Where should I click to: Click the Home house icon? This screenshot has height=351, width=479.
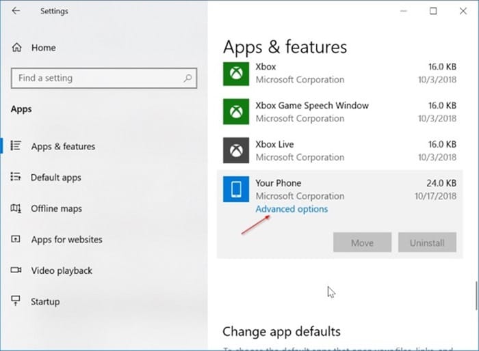[17, 48]
